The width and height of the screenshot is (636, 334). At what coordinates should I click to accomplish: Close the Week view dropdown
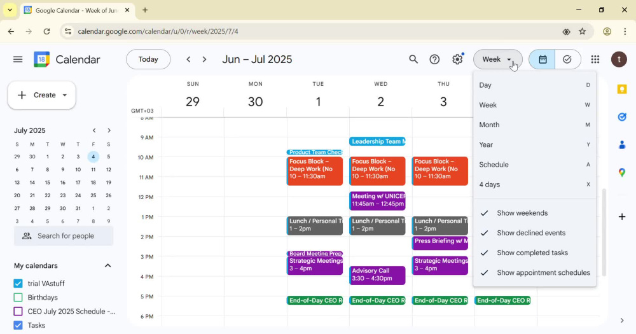tap(498, 60)
